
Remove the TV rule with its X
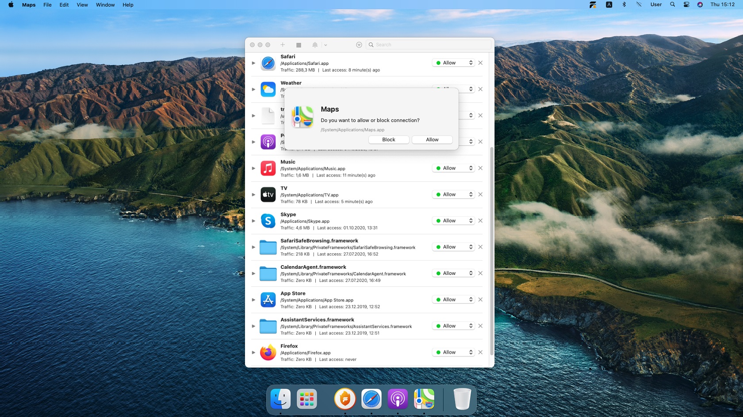click(x=480, y=194)
